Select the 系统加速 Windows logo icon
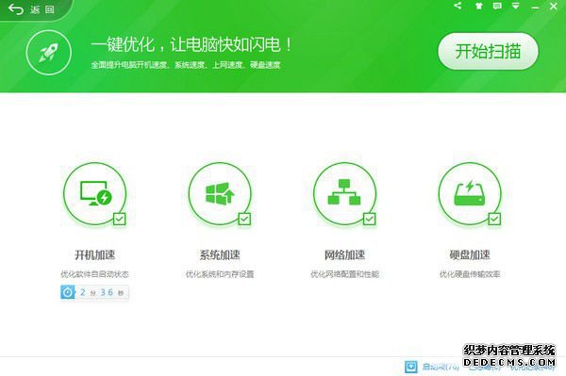This screenshot has height=376, width=566. click(220, 193)
